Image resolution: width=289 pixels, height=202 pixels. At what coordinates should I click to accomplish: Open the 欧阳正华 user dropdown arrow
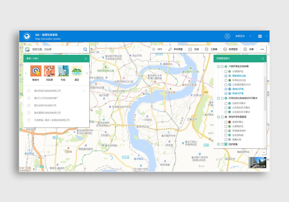click(250, 36)
